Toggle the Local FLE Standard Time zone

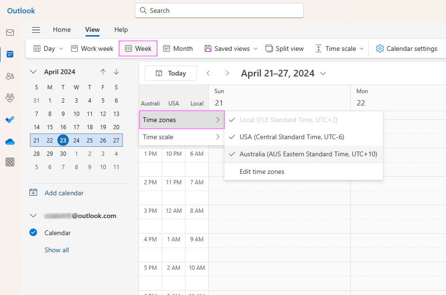304,120
